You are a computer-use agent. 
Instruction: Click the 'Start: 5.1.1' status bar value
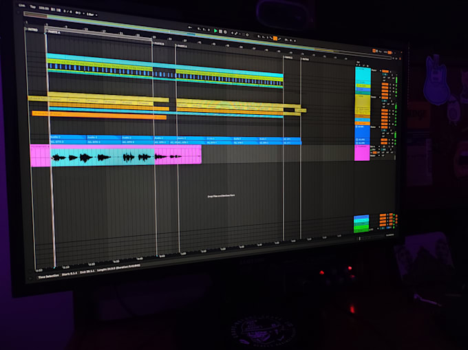70,274
